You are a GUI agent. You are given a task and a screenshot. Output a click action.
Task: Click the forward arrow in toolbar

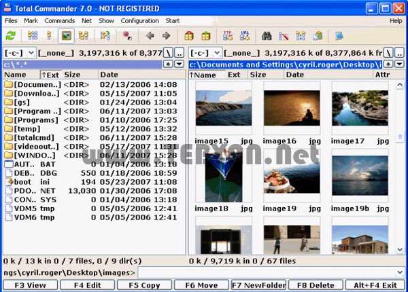click(166, 35)
